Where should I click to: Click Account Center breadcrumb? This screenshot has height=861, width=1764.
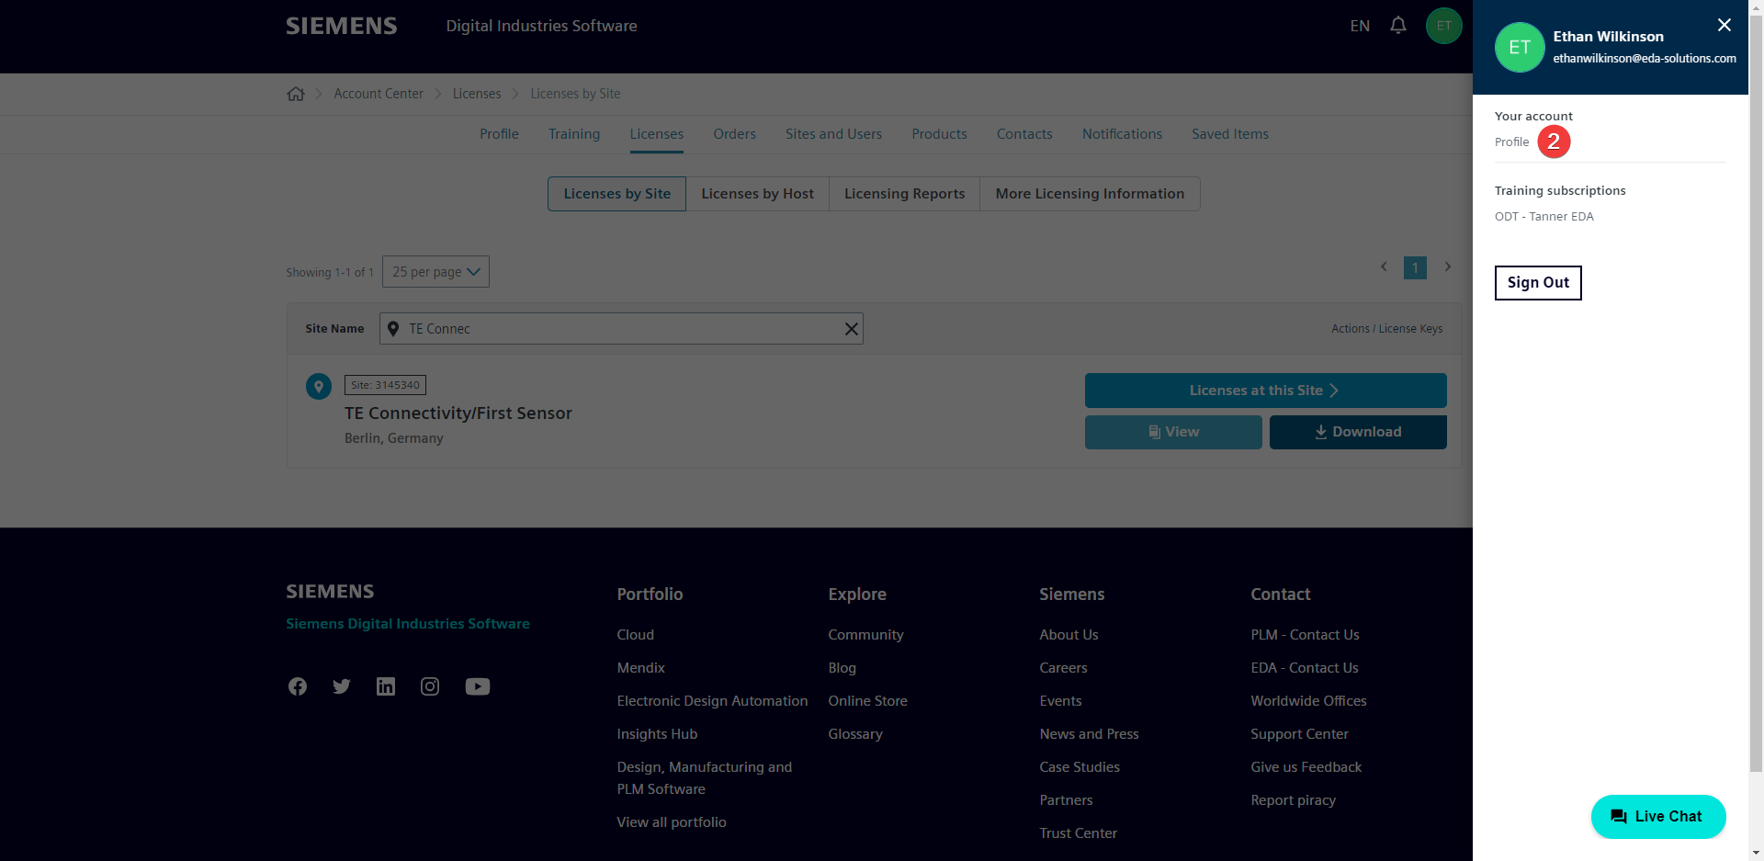379,94
